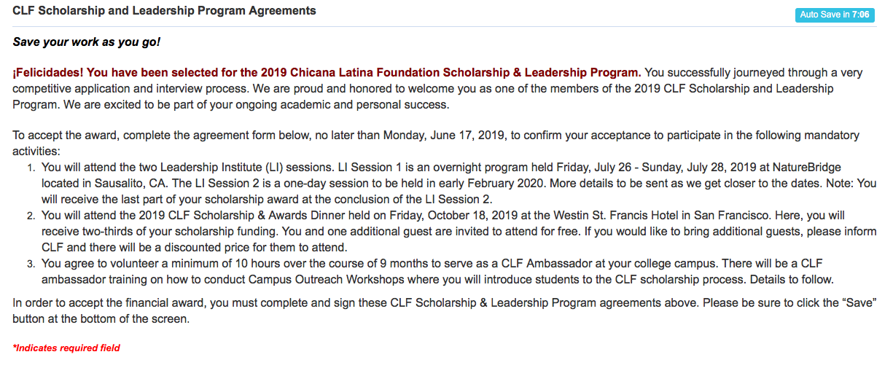
Task: Click the 'Save your work as you go!' notice
Action: point(87,42)
